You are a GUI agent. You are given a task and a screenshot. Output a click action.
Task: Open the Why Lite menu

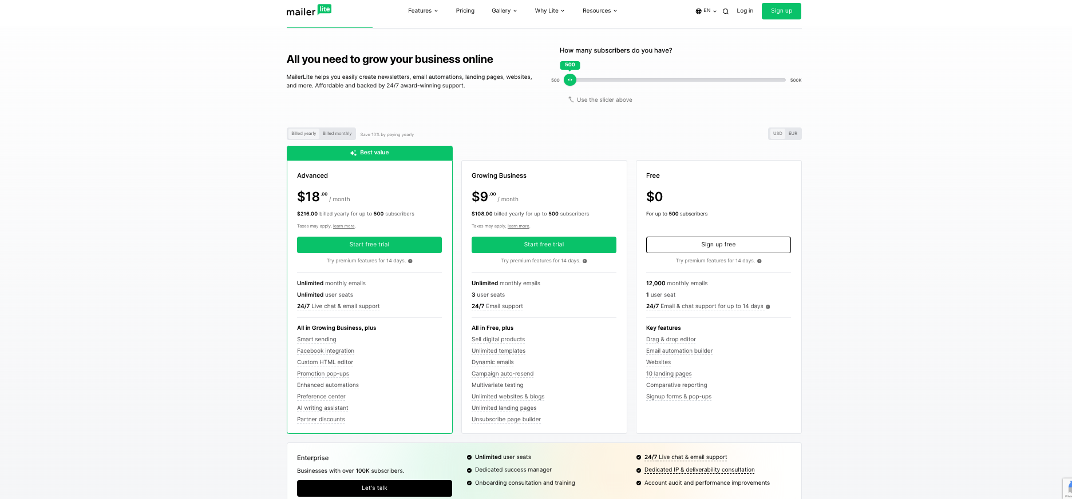click(x=549, y=11)
